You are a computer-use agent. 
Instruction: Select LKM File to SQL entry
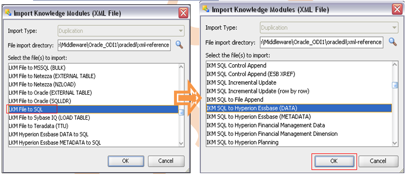pos(93,109)
